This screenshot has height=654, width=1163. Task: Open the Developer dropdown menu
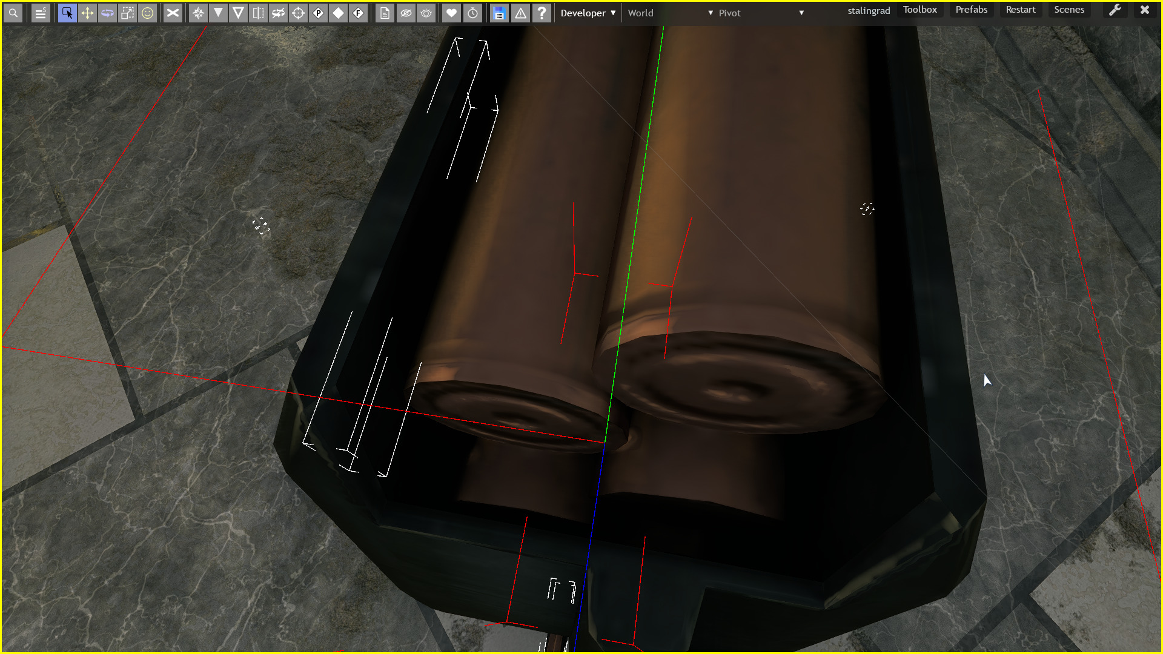coord(588,13)
